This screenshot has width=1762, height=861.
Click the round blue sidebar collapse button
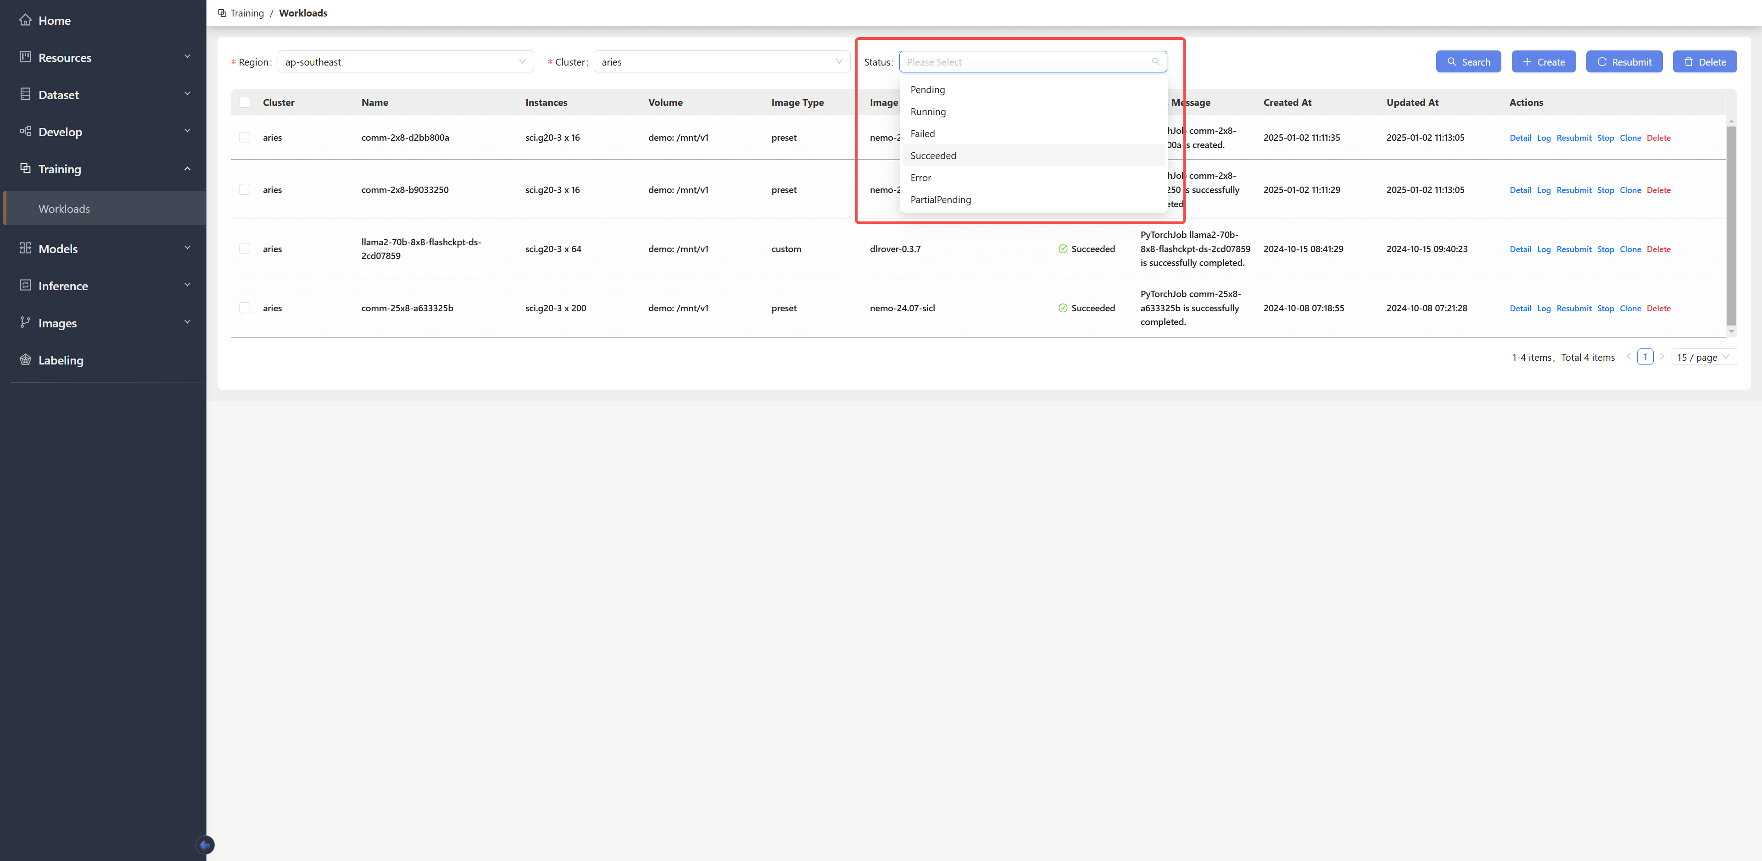tap(205, 844)
